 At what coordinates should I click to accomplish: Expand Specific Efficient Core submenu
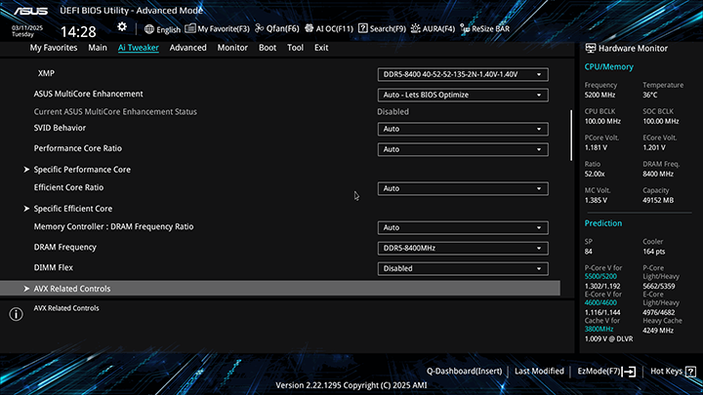[x=73, y=209]
